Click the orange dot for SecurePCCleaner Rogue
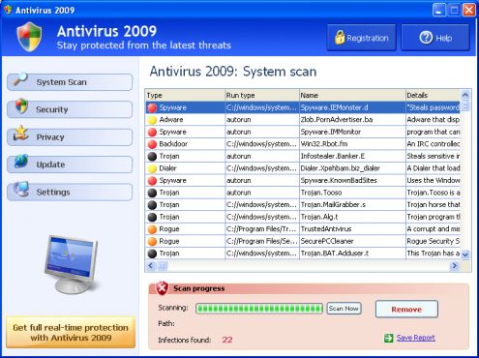 tap(152, 241)
